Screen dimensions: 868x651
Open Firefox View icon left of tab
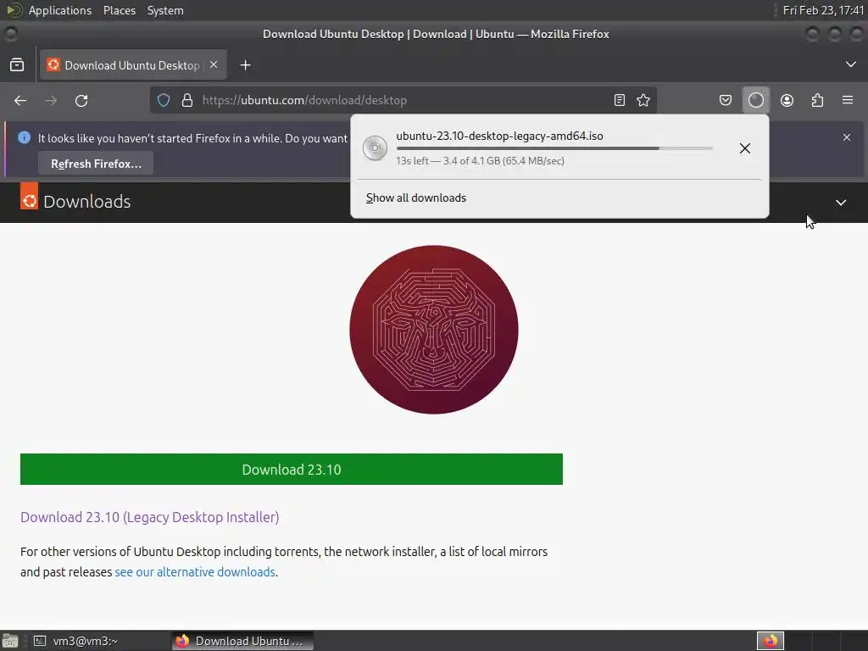click(x=17, y=64)
